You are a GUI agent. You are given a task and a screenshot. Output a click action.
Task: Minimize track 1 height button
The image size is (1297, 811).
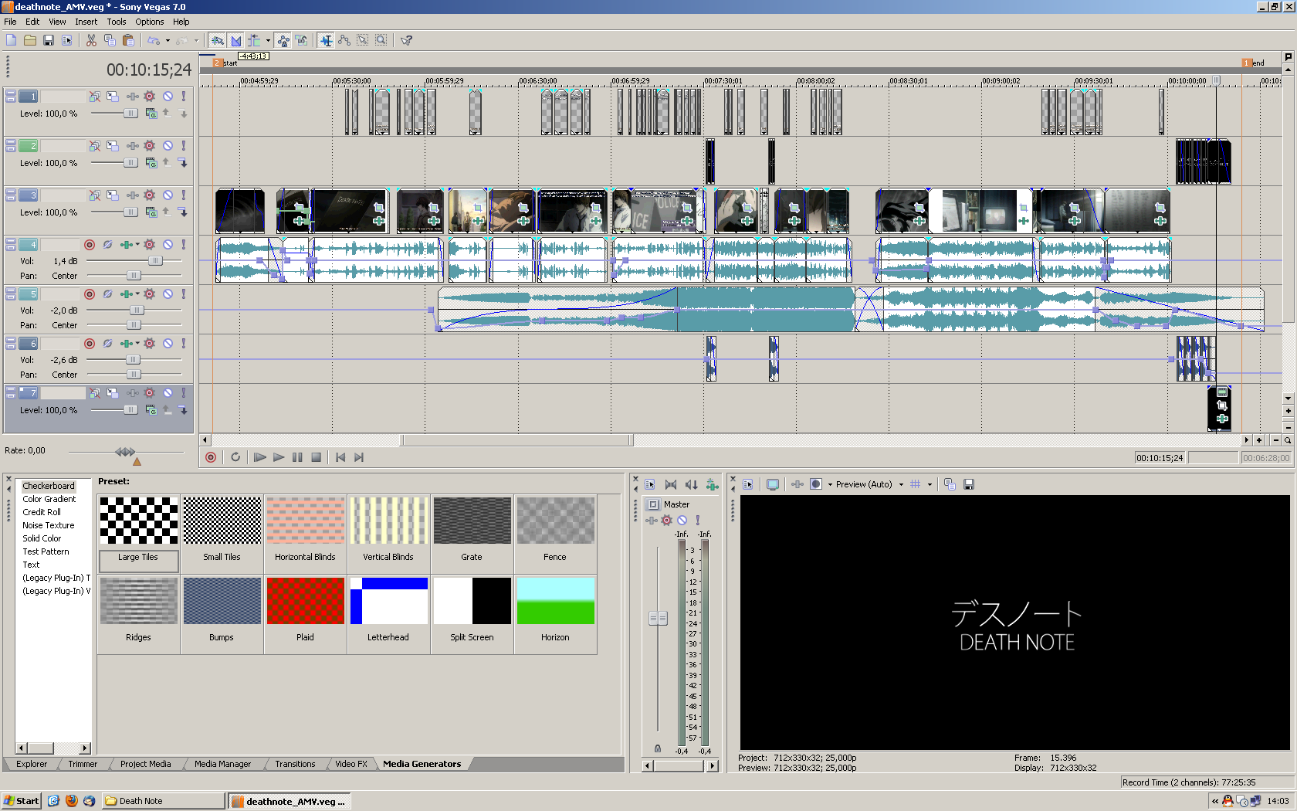(11, 93)
